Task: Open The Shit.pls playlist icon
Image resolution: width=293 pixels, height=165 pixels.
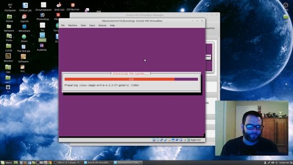Action: [x=23, y=49]
